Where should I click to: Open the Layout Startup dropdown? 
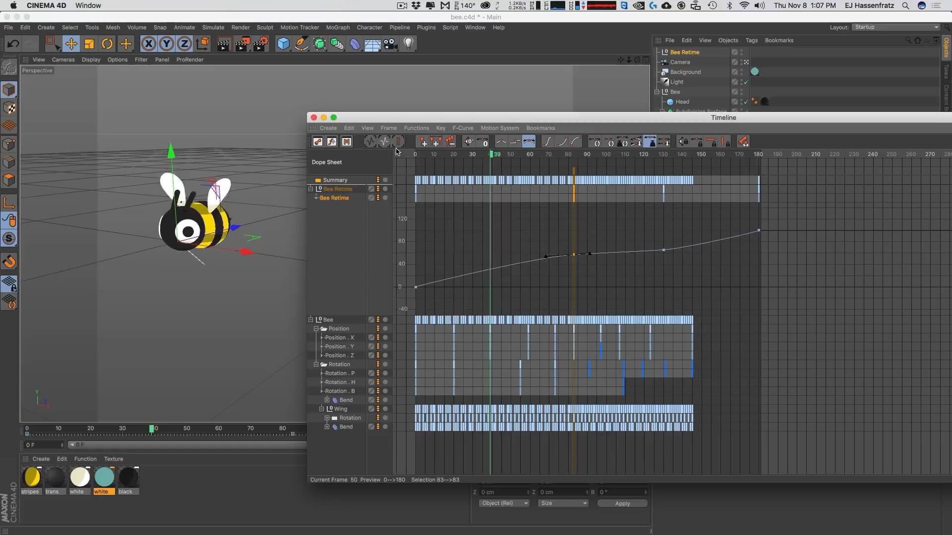(x=895, y=27)
